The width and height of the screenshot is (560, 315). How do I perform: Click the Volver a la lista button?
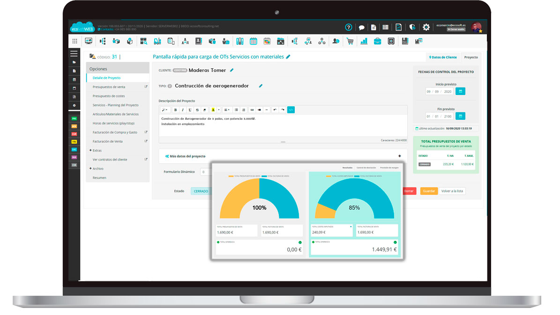(x=452, y=191)
